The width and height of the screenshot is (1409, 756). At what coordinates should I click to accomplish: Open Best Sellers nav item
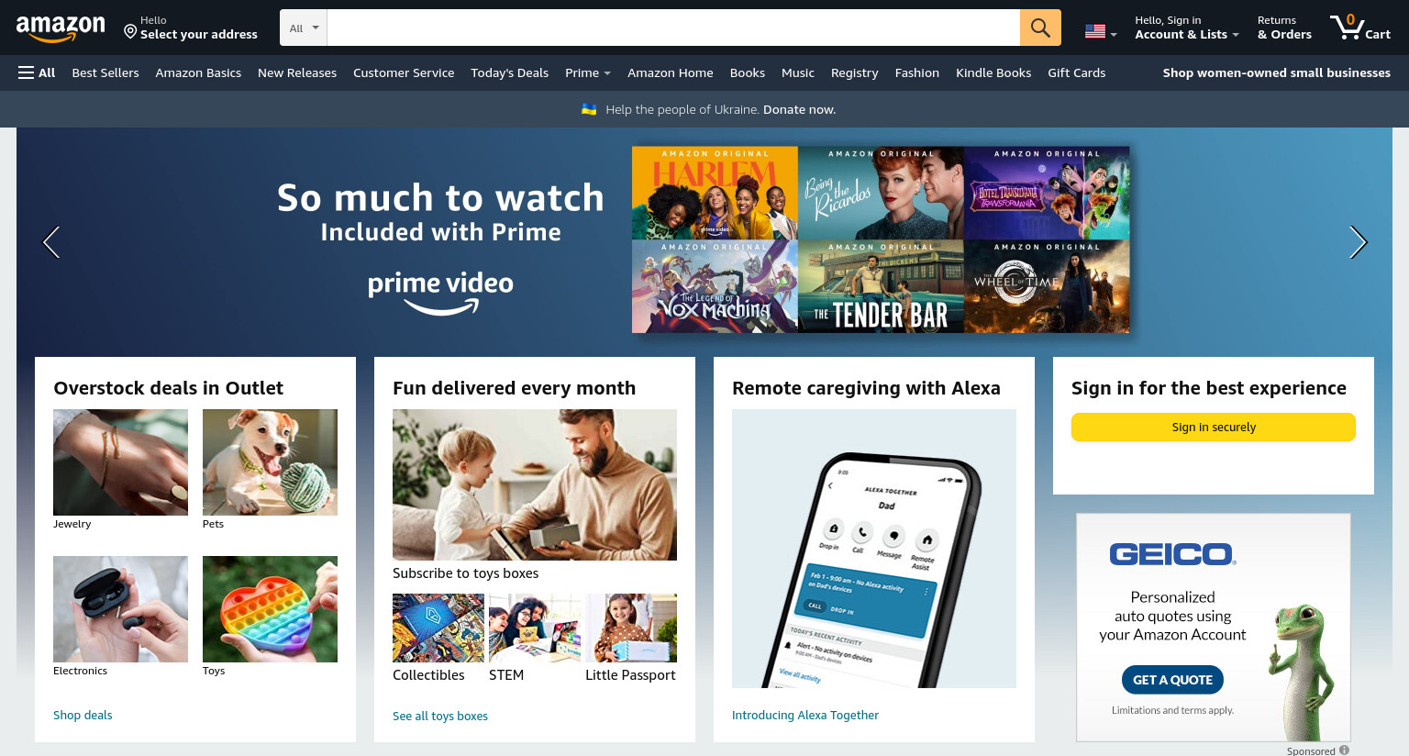click(x=105, y=72)
